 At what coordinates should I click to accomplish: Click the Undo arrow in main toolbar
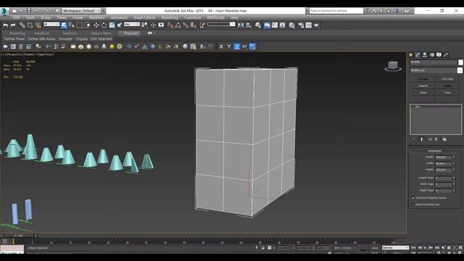tap(5, 25)
